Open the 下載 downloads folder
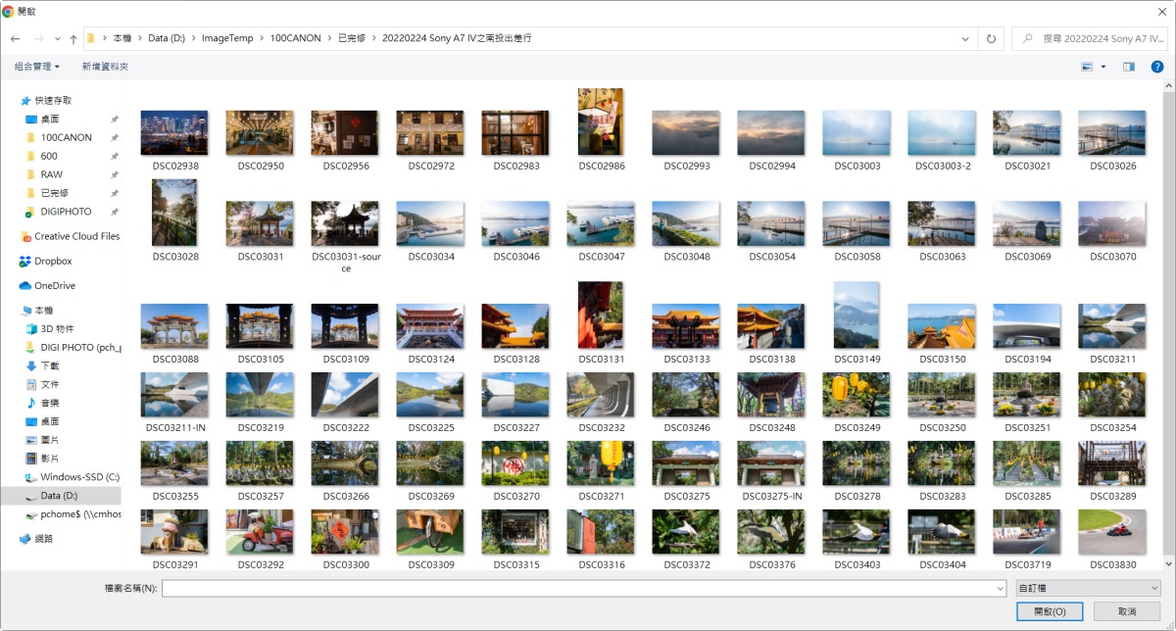 pos(50,365)
